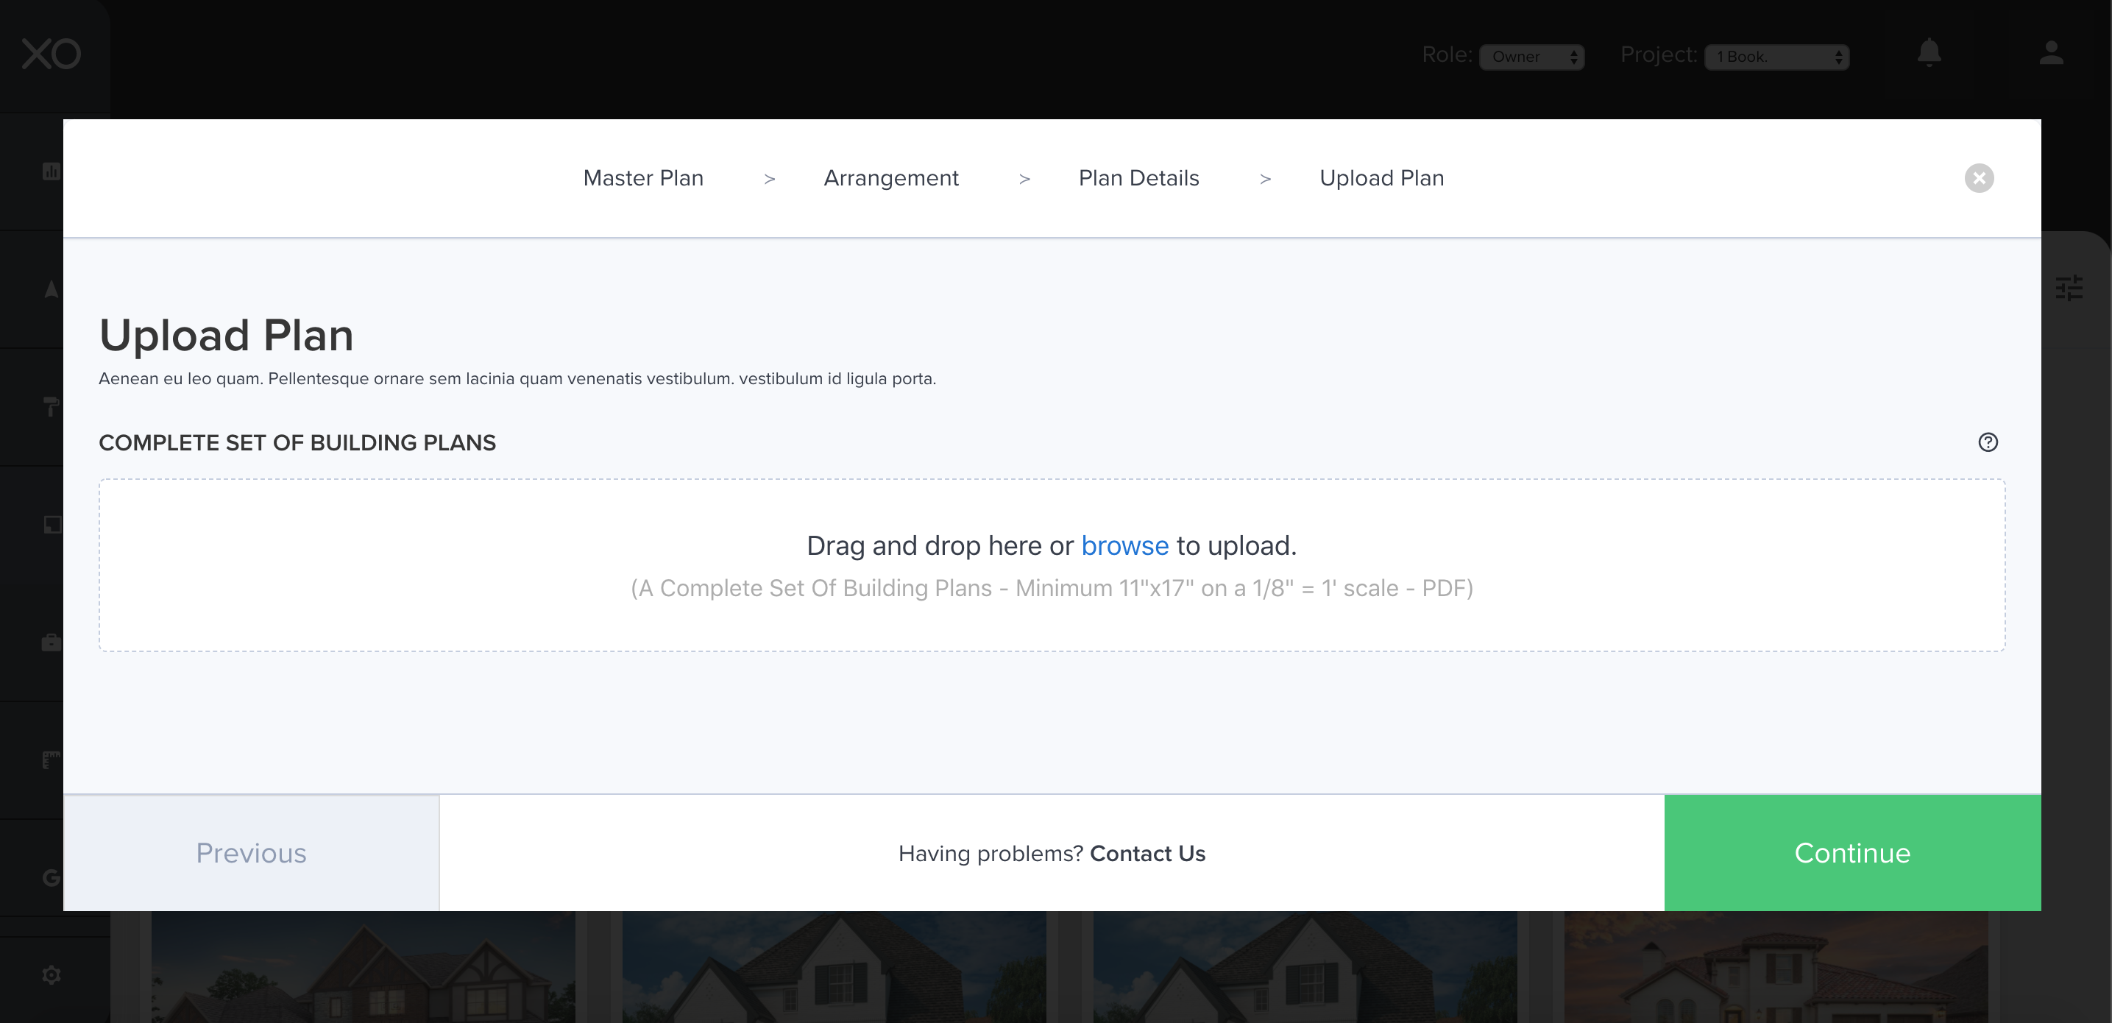The height and width of the screenshot is (1023, 2112).
Task: Go to Plan Details step
Action: coord(1138,178)
